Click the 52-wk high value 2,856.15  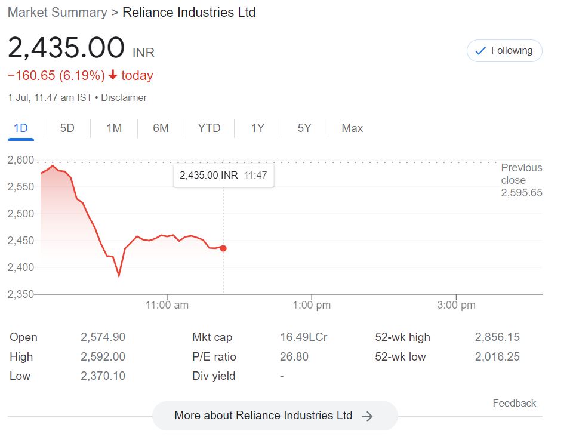point(497,337)
